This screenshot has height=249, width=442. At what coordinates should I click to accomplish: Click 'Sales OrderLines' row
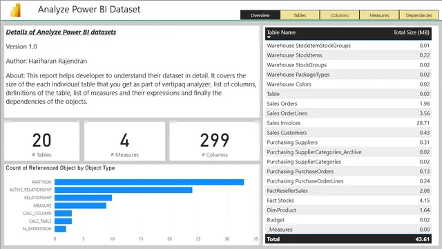click(348, 113)
